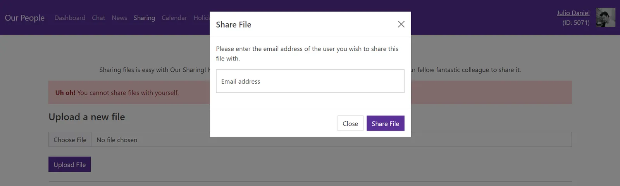Click the Close button in the dialog
This screenshot has width=620, height=186.
350,123
